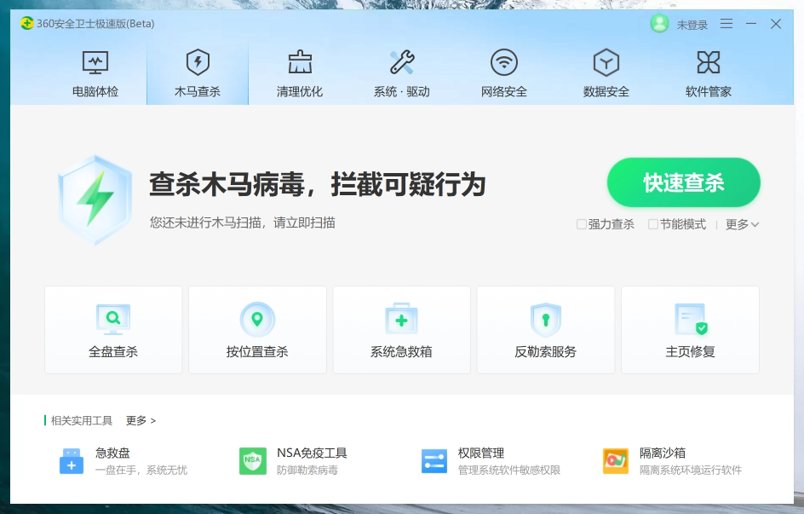
Task: Click the 反勒索服务 keyhole shield icon
Action: [x=546, y=320]
